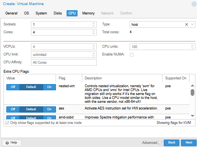Set aes flag to Off
This screenshot has height=147, width=197.
(x=13, y=109)
